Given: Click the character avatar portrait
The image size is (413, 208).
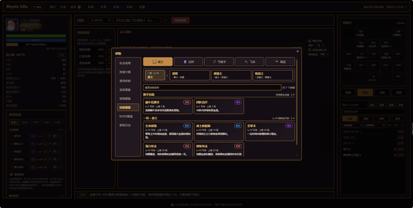Looking at the screenshot, I should coord(12,25).
